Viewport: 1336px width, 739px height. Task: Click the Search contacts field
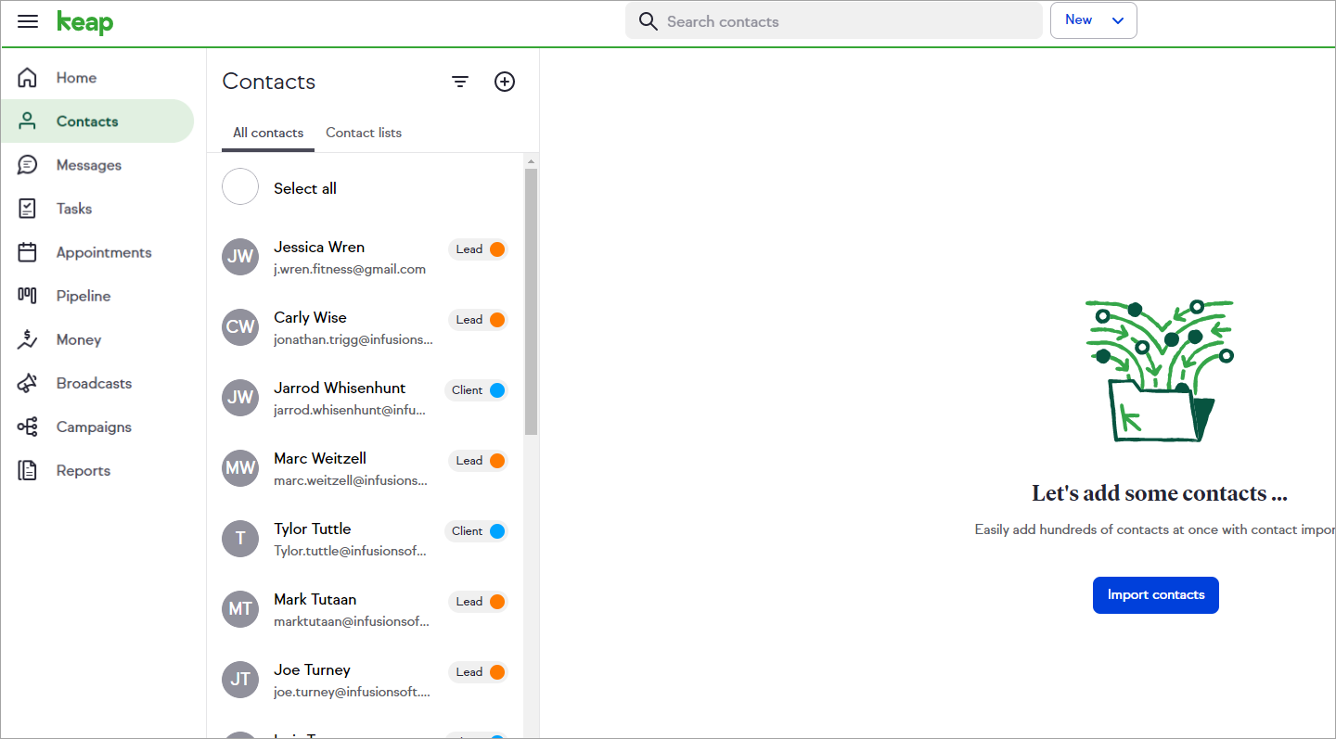(833, 21)
